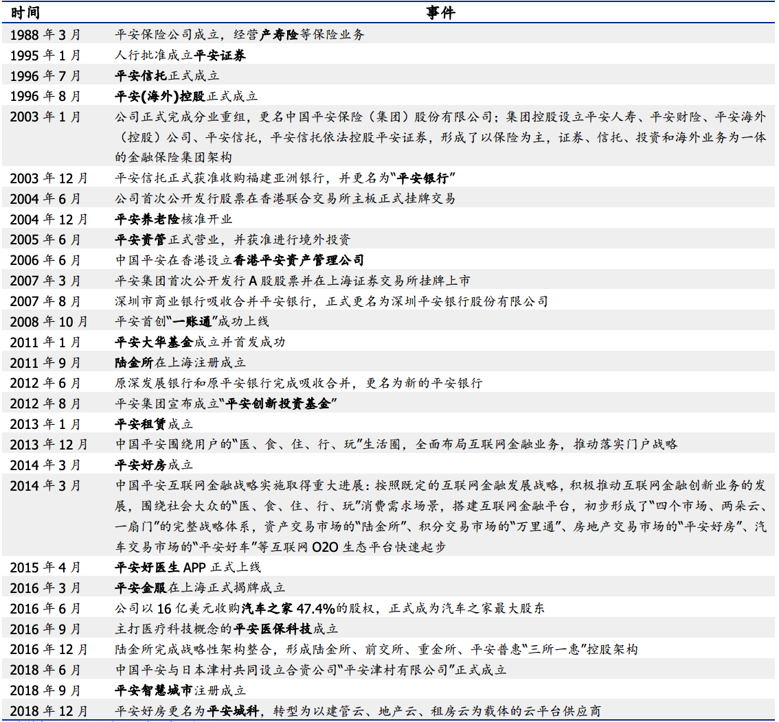Click the event about 平安医保科技成立

pyautogui.click(x=226, y=629)
